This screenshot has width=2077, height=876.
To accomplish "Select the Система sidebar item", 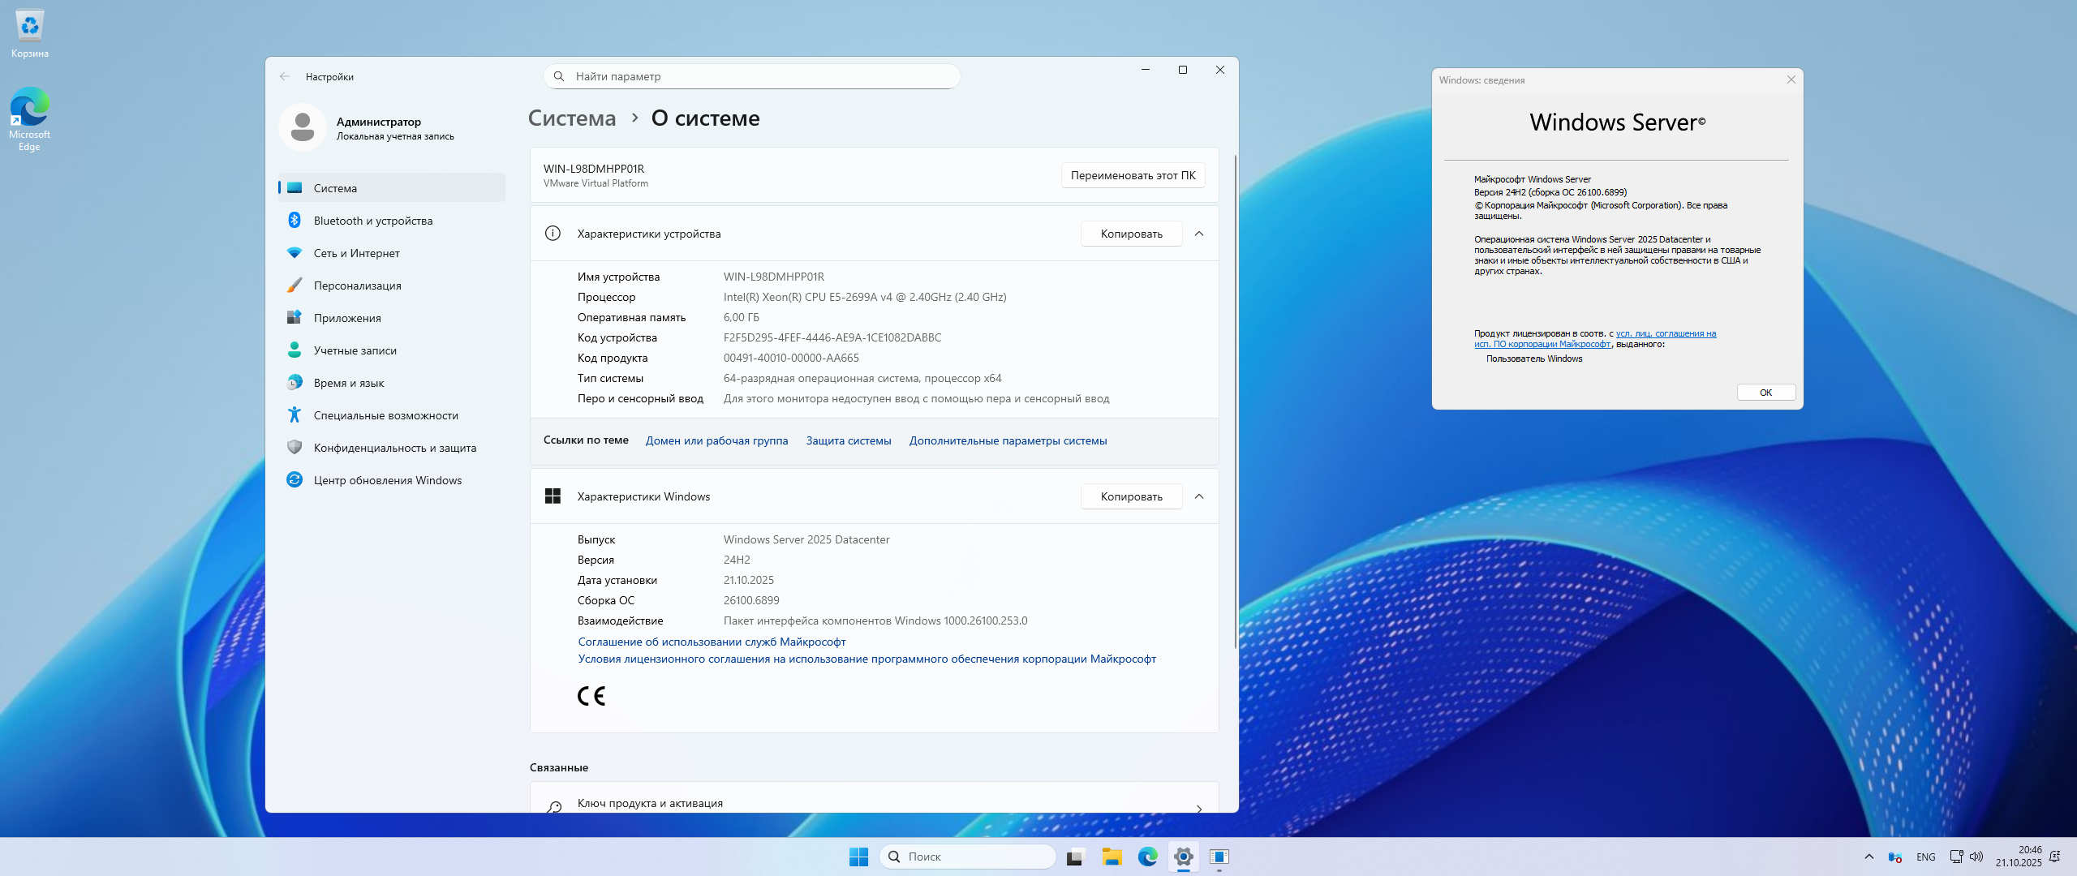I will (335, 188).
